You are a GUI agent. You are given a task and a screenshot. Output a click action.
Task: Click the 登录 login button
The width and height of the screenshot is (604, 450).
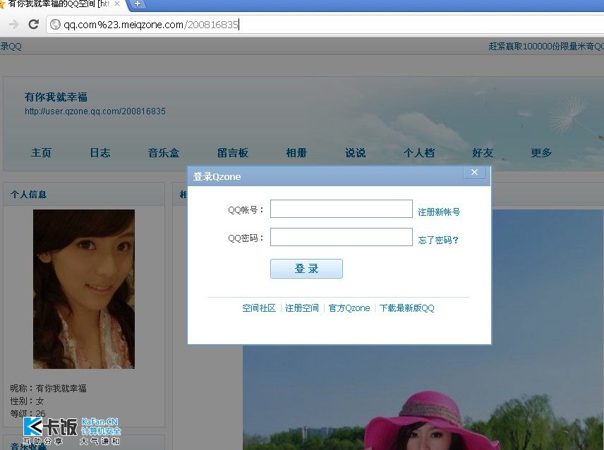click(306, 269)
